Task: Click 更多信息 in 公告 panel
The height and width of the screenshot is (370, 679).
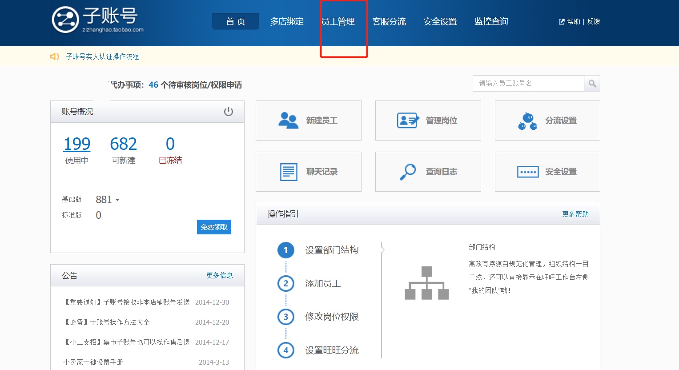Action: pyautogui.click(x=220, y=275)
